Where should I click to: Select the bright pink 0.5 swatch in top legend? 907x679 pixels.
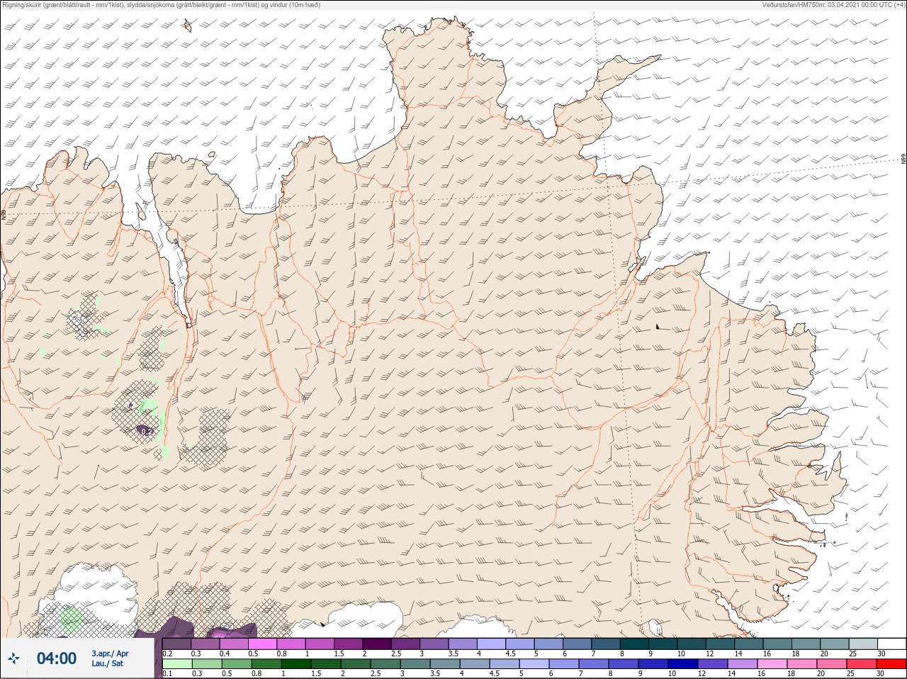[263, 644]
